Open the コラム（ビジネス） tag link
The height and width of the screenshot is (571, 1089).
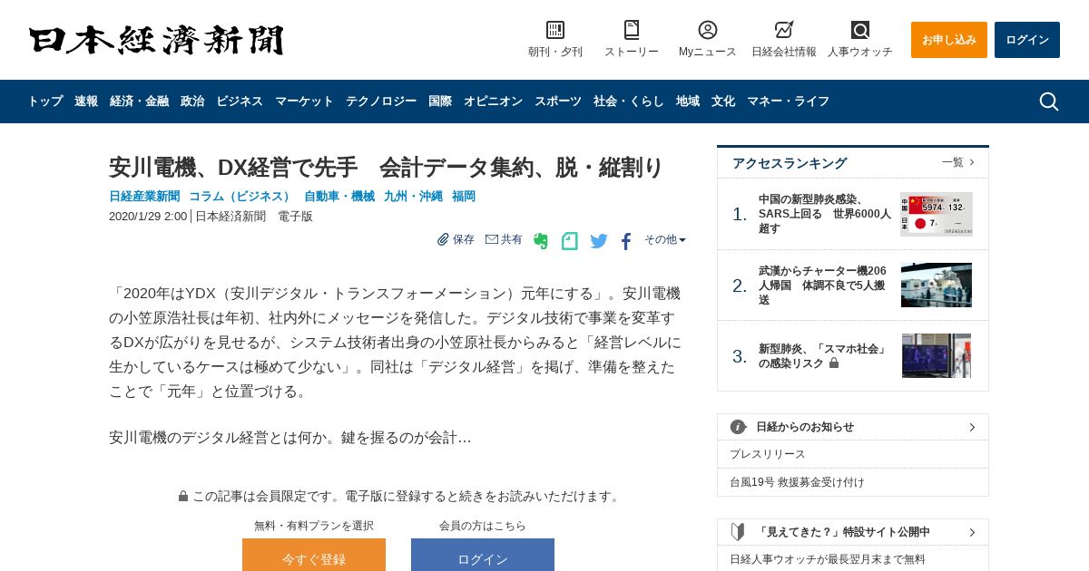tap(241, 196)
